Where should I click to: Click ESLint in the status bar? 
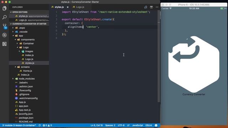click(149, 125)
